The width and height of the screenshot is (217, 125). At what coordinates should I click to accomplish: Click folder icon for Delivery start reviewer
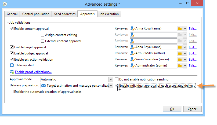[180, 66]
